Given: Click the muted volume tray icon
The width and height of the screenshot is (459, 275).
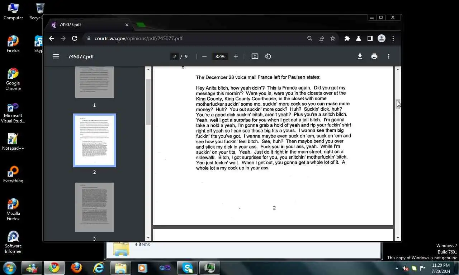Looking at the screenshot, I should (406, 268).
